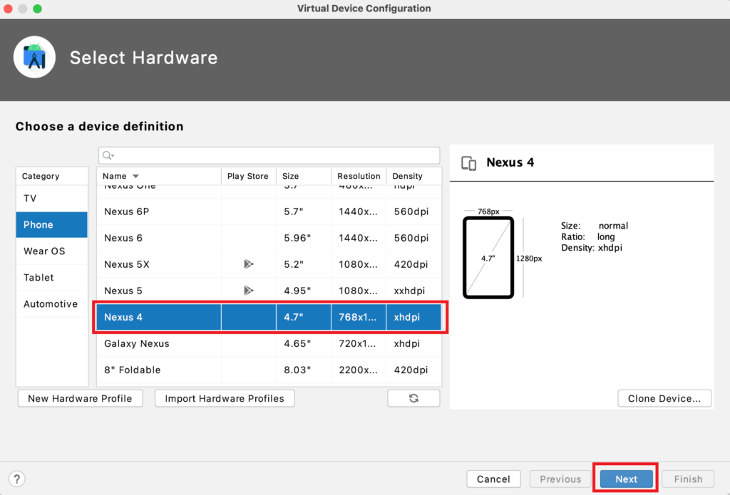Click the Clone Device button
The width and height of the screenshot is (730, 495).
click(x=664, y=398)
